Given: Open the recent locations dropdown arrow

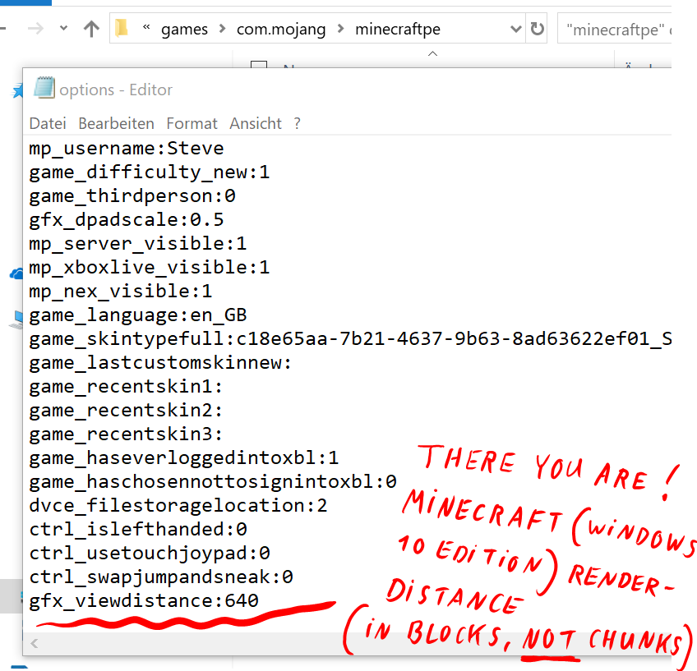Looking at the screenshot, I should tap(63, 29).
